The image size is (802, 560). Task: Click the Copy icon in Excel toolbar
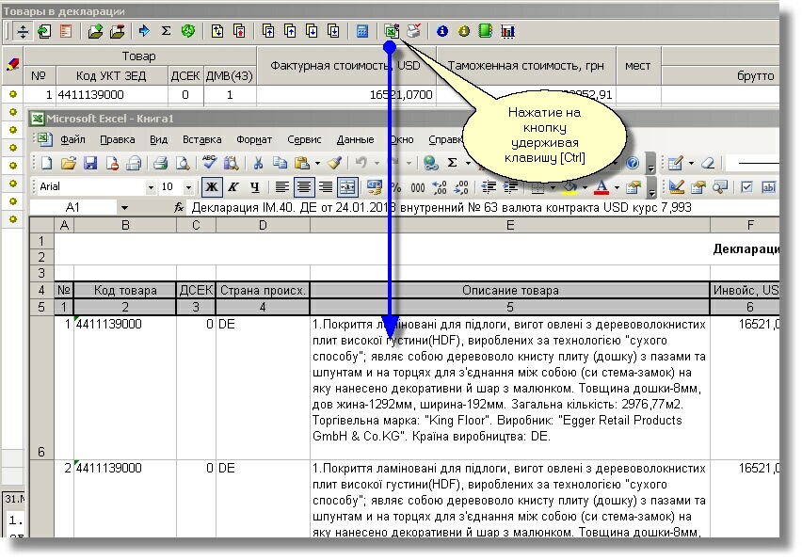click(280, 163)
